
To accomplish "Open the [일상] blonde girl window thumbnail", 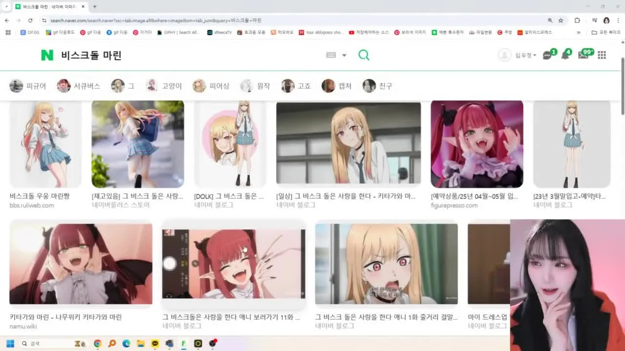I will click(x=349, y=143).
